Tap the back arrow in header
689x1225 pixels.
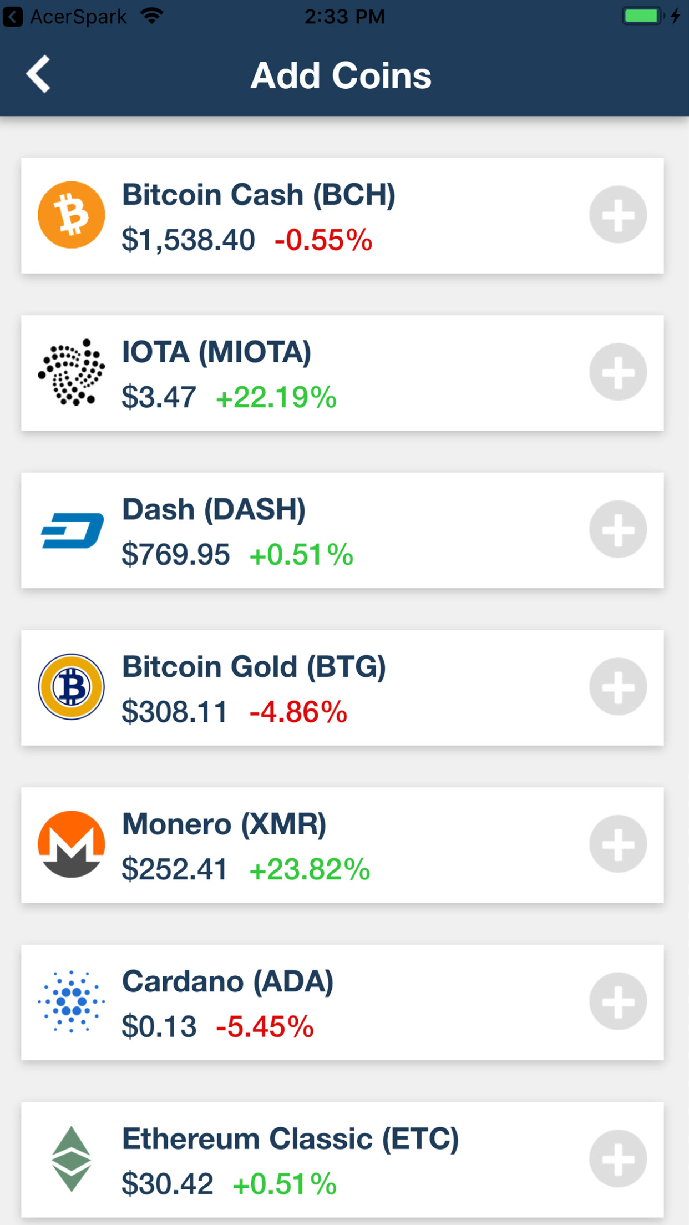[x=39, y=74]
